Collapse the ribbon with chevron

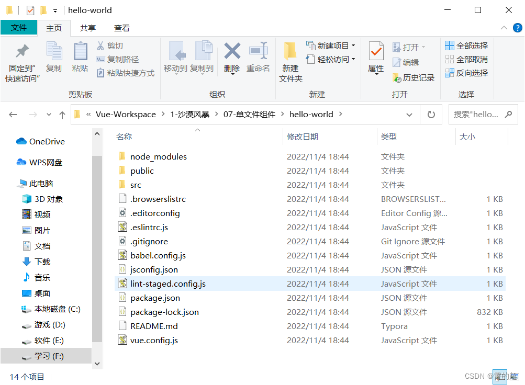pos(504,28)
